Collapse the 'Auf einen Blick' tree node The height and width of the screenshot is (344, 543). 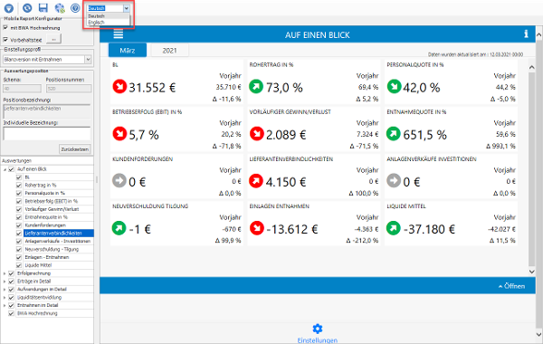click(5, 169)
